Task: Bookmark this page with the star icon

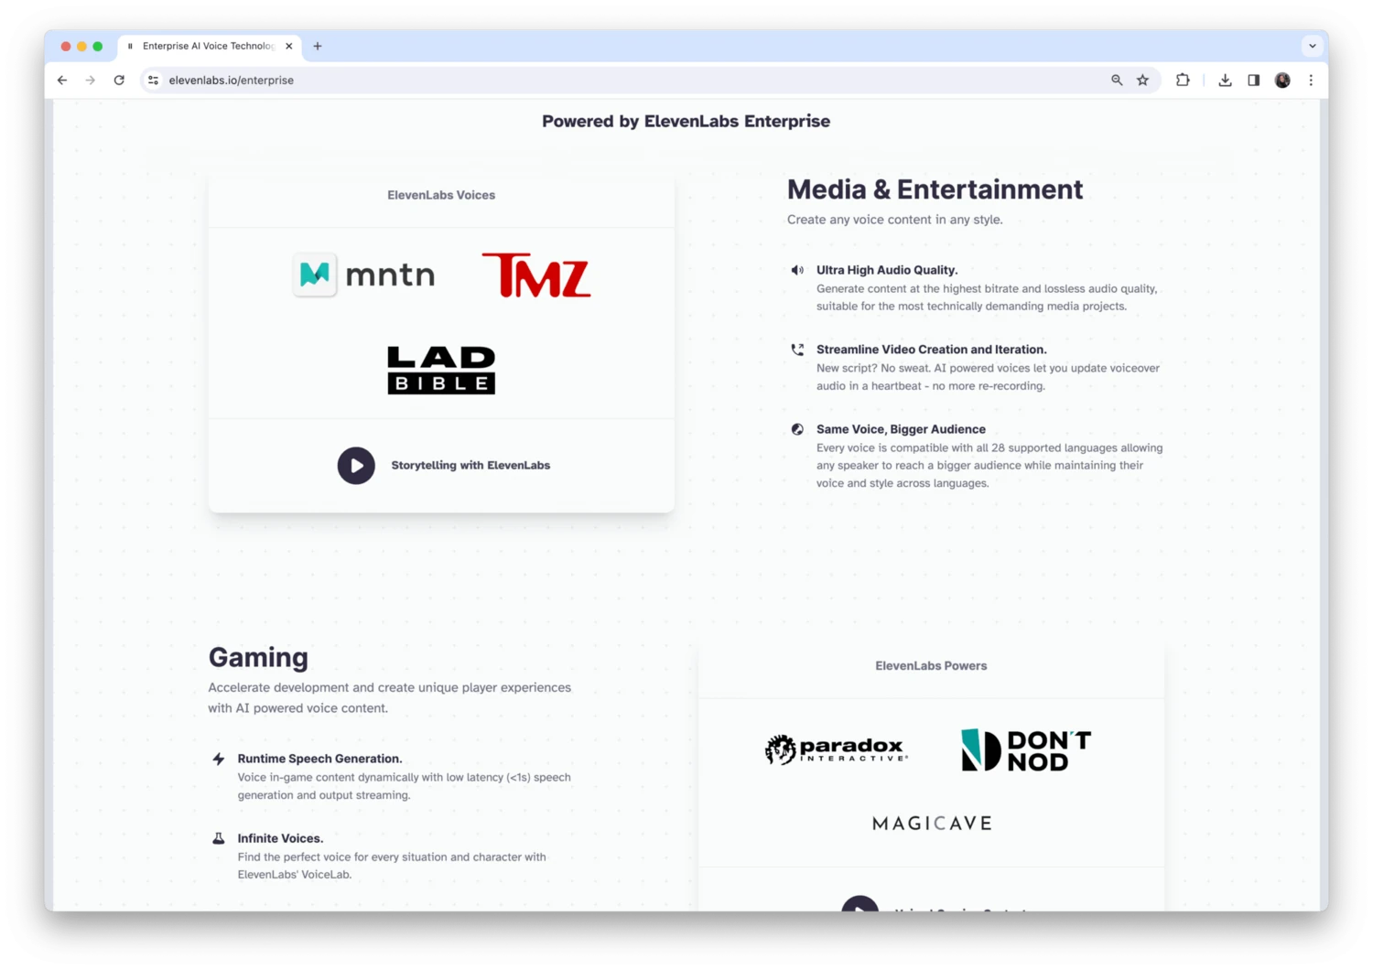Action: point(1142,81)
